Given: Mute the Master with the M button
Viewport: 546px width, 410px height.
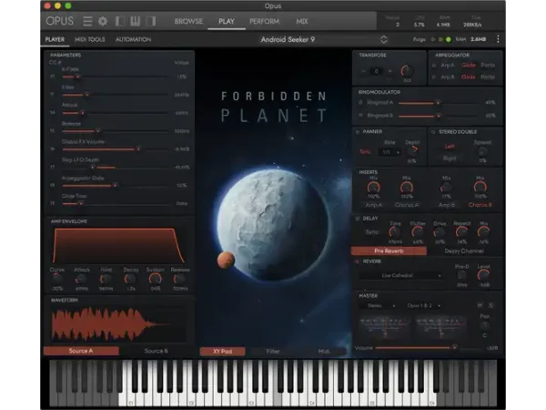Looking at the screenshot, I should pos(480,305).
